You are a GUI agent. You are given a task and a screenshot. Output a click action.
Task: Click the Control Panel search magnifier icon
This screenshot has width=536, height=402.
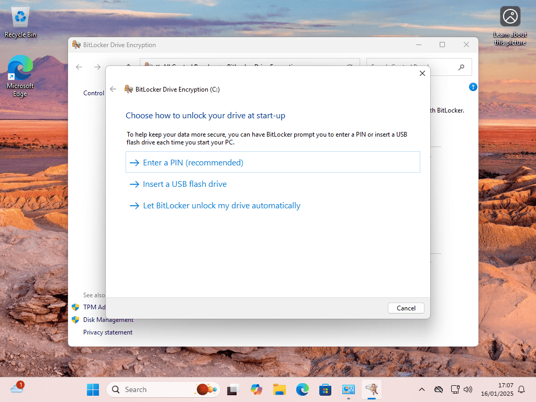(461, 67)
